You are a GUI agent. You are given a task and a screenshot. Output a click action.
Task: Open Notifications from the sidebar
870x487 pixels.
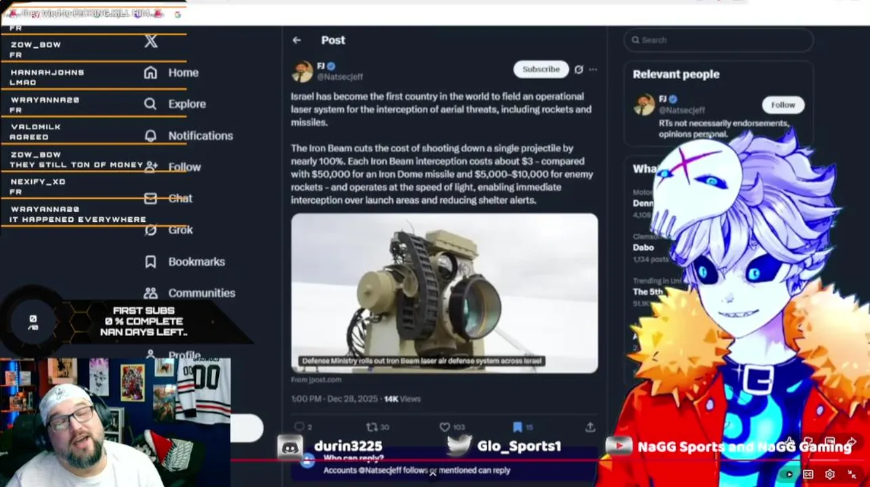coord(201,135)
